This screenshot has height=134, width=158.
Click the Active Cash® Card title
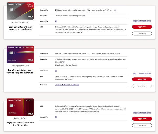(20, 23)
